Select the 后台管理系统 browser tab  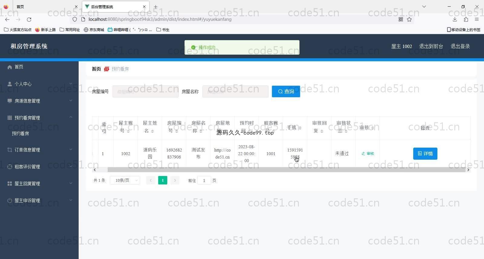click(x=116, y=7)
